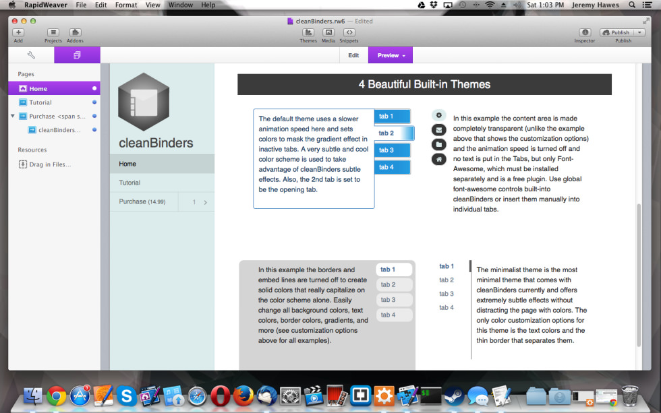The image size is (661, 413).
Task: Open the Wi-Fi menu bar icon
Action: pyautogui.click(x=490, y=5)
